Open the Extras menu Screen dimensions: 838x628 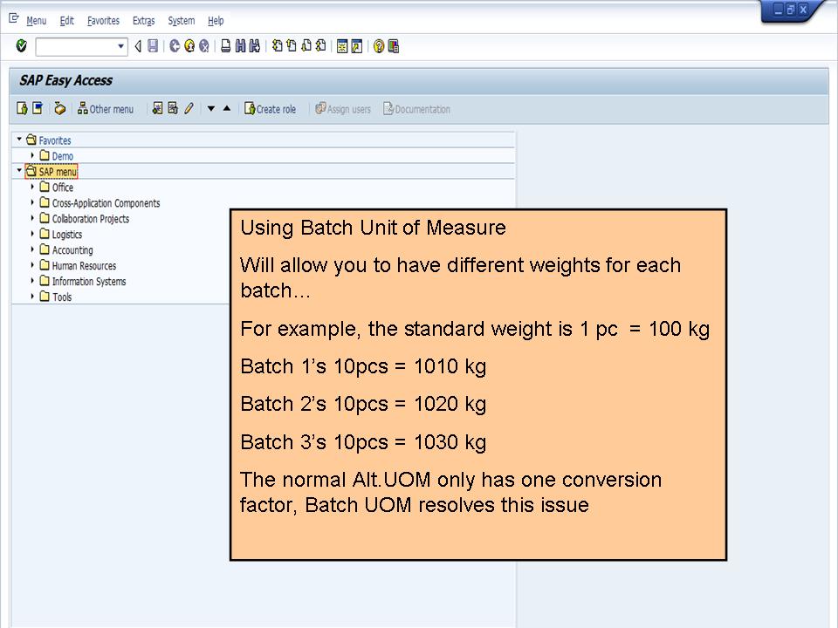(x=143, y=20)
